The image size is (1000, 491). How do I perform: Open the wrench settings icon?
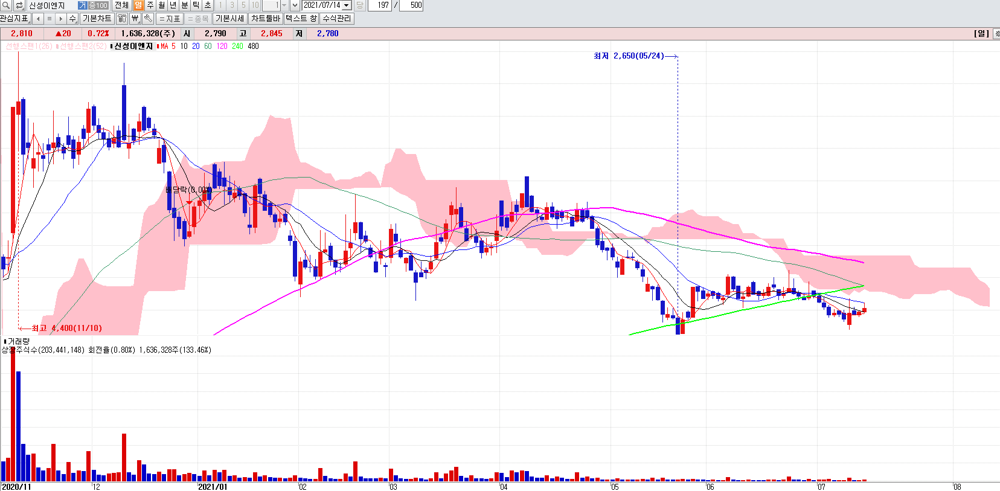click(148, 19)
